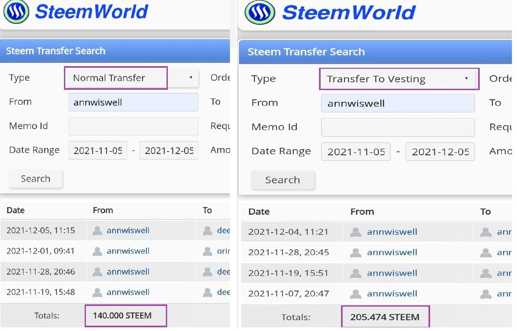Click date cell 2021-12-01, 09:41
This screenshot has height=331, width=517.
pos(41,251)
